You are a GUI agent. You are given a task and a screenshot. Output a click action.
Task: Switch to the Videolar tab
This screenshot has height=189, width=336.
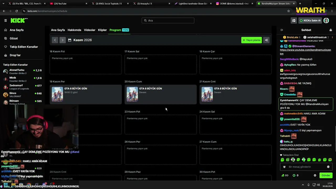tap(90, 30)
